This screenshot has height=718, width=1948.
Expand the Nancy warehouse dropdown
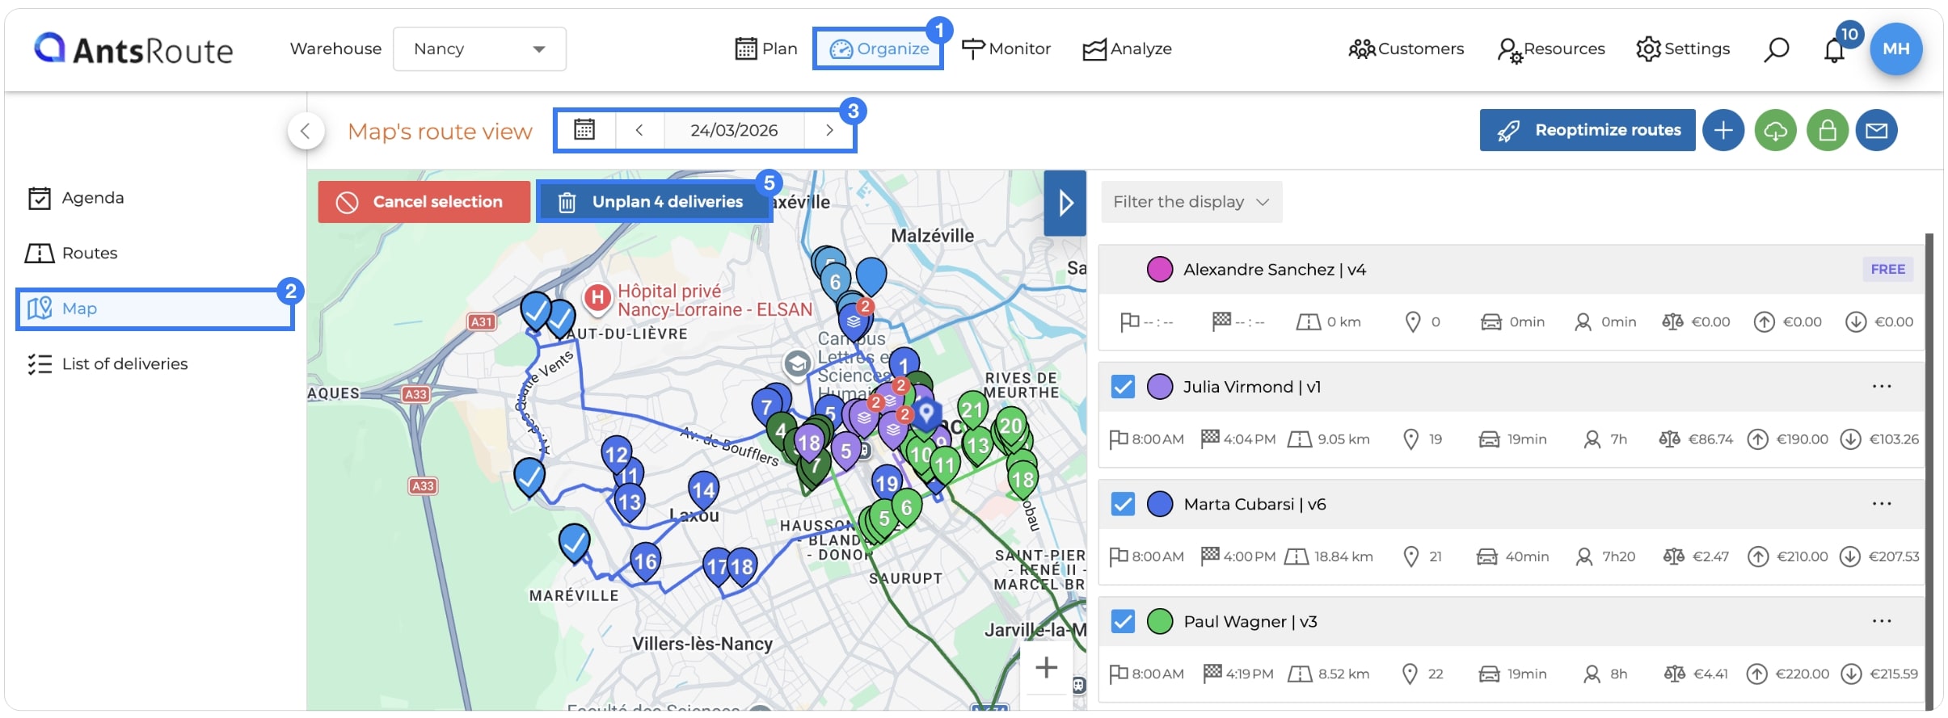pyautogui.click(x=479, y=49)
